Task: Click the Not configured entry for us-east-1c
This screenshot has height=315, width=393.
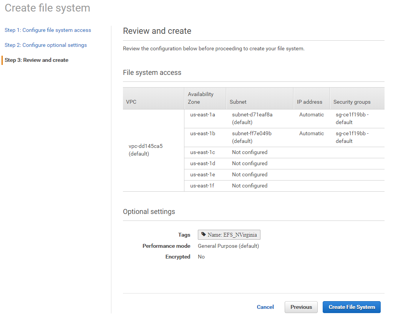Action: 250,152
